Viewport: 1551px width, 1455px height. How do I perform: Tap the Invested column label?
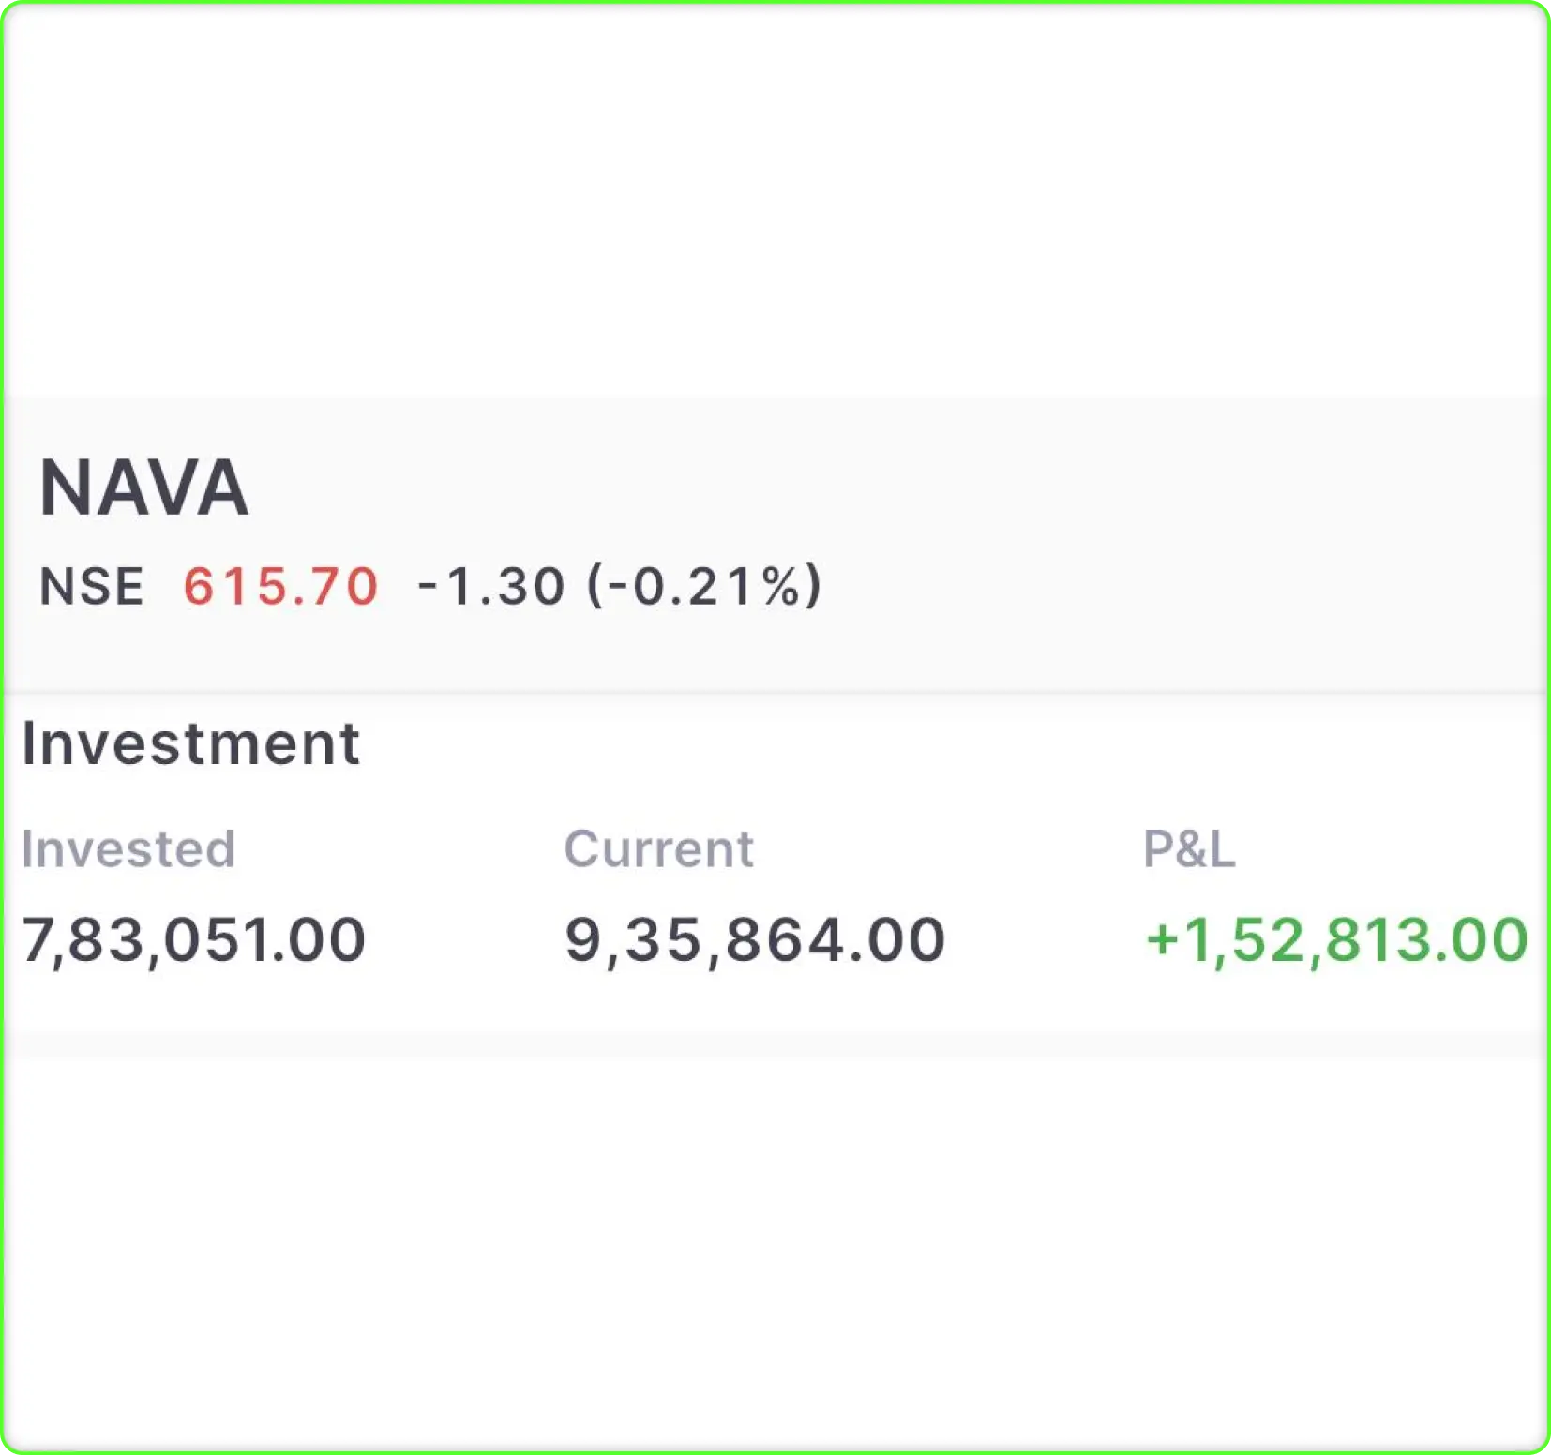pyautogui.click(x=128, y=849)
